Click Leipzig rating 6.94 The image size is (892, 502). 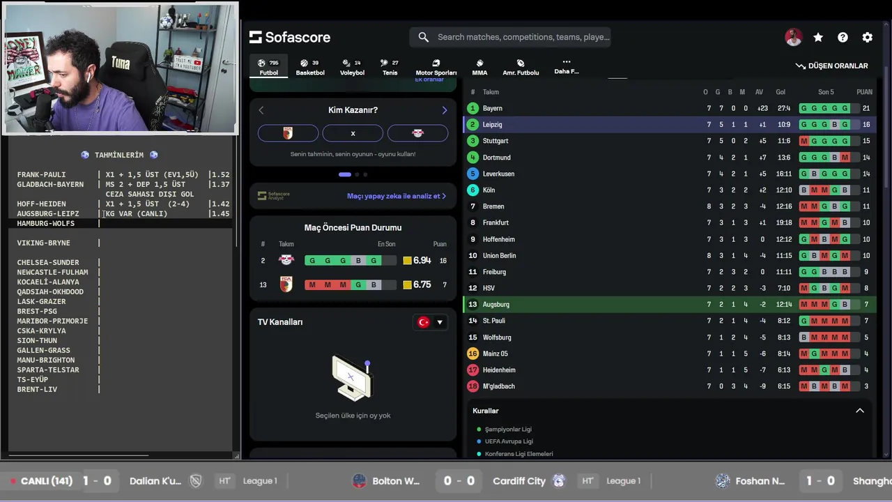tap(417, 260)
